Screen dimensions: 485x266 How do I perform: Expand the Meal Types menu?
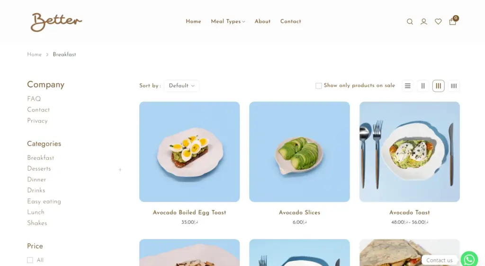tap(228, 21)
